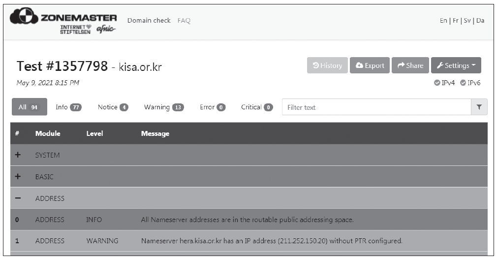Screen dimensions: 497x259
Task: Click the Zonemaster logo
Action: [x=63, y=16]
